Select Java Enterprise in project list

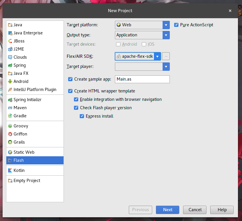pos(35,33)
